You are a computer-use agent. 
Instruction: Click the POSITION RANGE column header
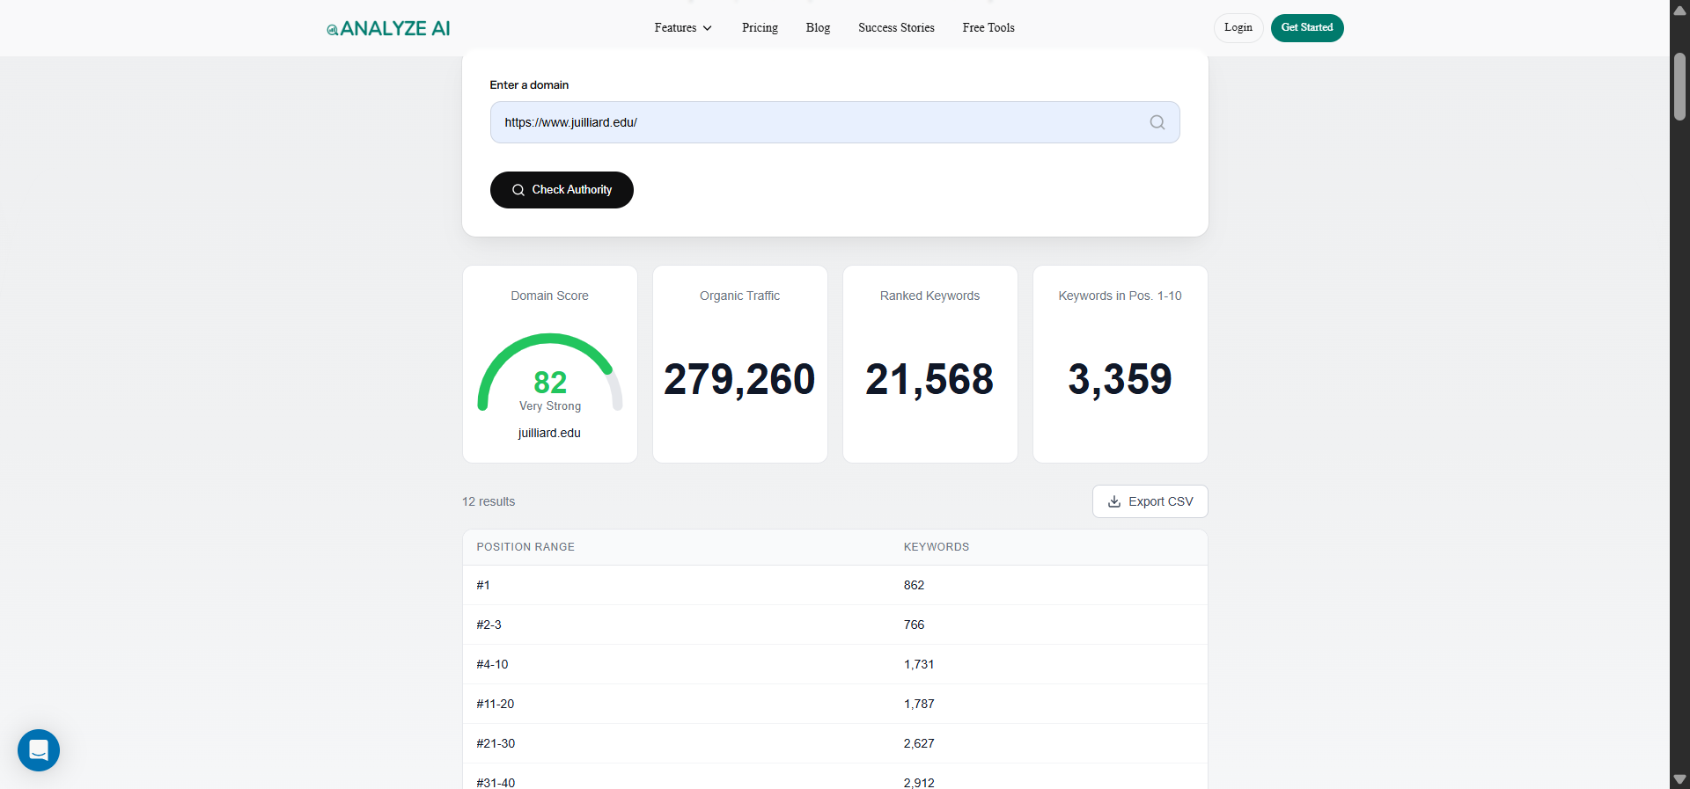tap(525, 547)
